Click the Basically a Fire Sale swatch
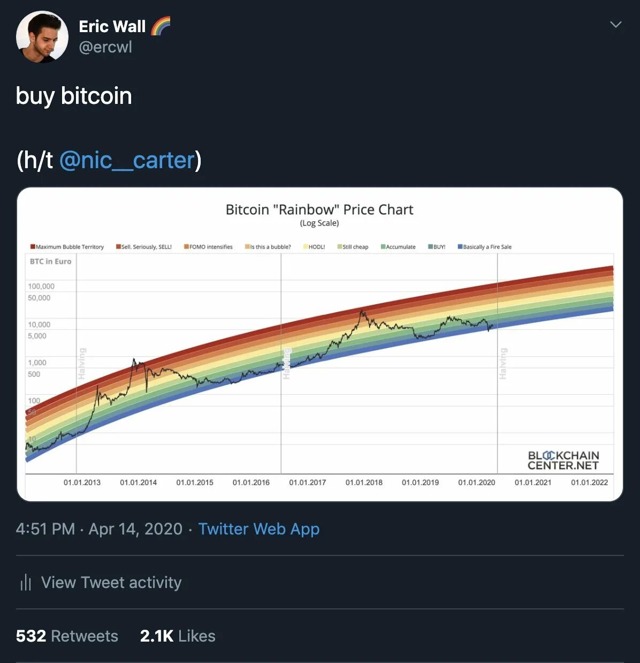640x663 pixels. 460,247
